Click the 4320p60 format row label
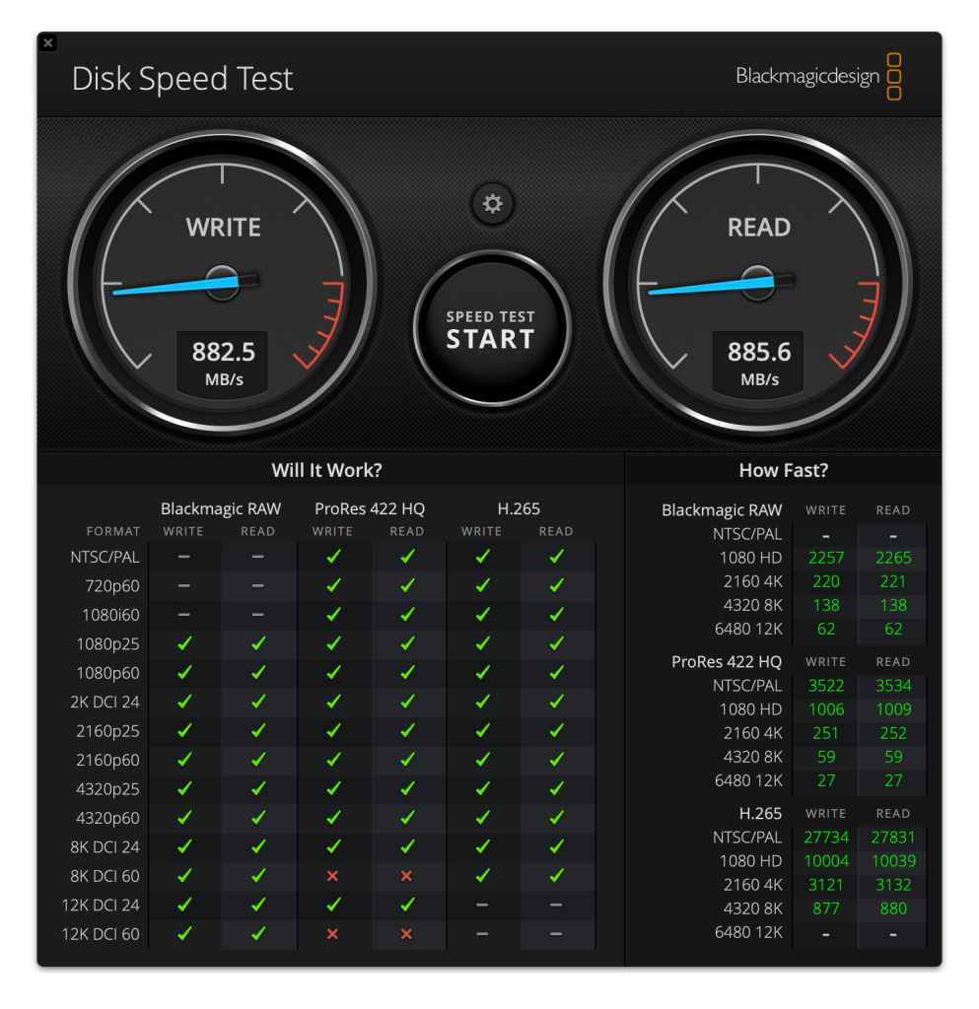Viewport: 979px width, 1009px height. 107,819
